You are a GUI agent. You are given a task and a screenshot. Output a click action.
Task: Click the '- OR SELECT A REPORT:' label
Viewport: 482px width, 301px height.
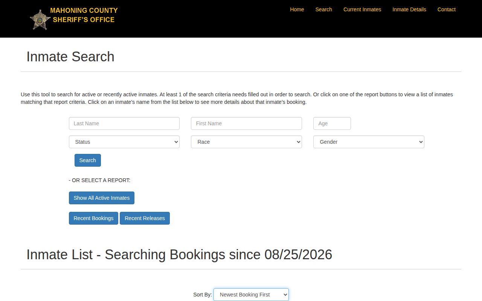[99, 180]
